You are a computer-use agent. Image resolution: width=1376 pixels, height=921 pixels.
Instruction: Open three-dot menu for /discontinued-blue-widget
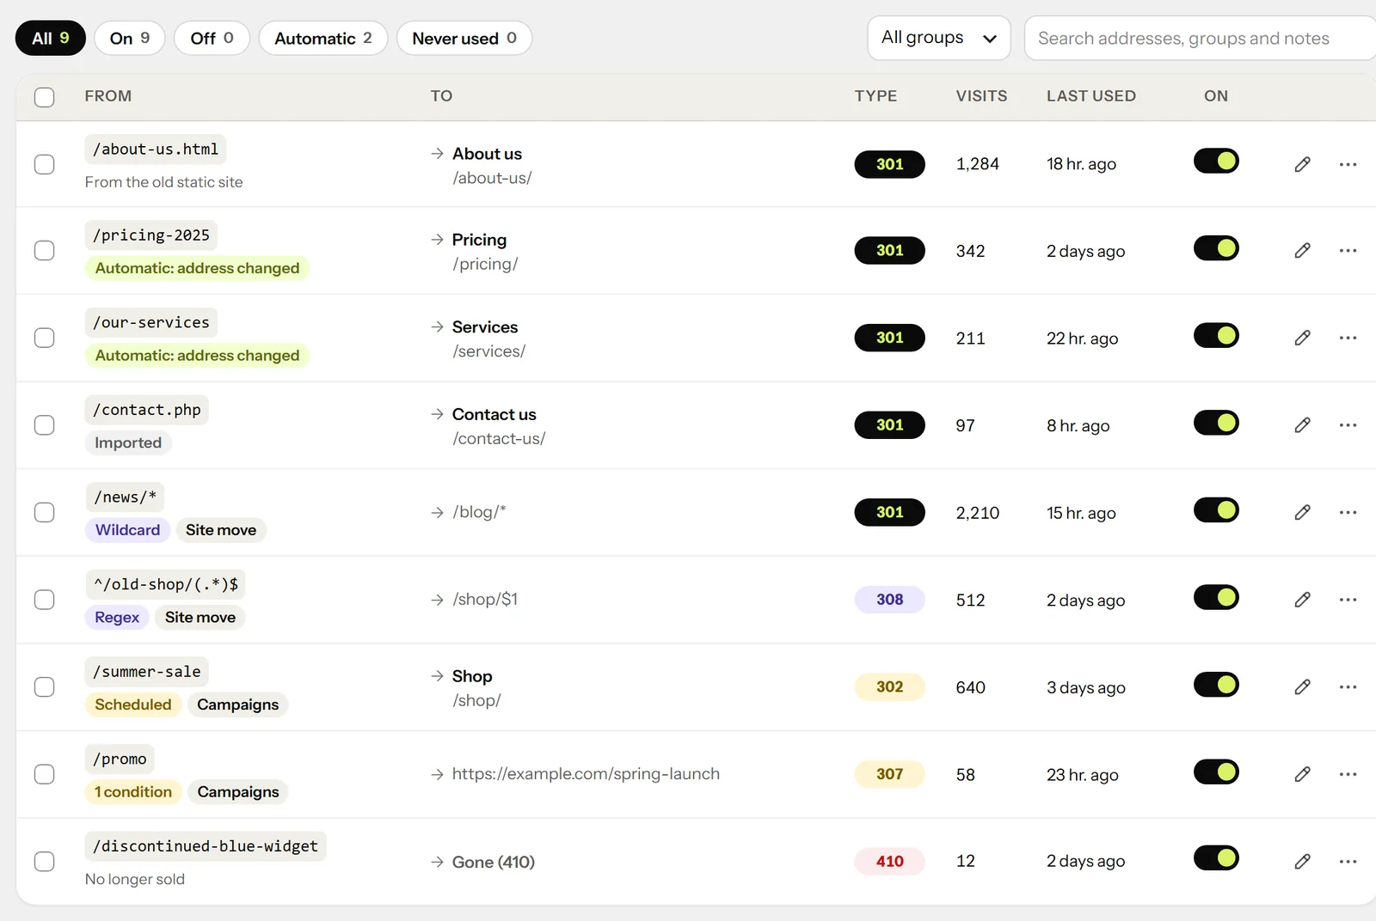tap(1348, 861)
